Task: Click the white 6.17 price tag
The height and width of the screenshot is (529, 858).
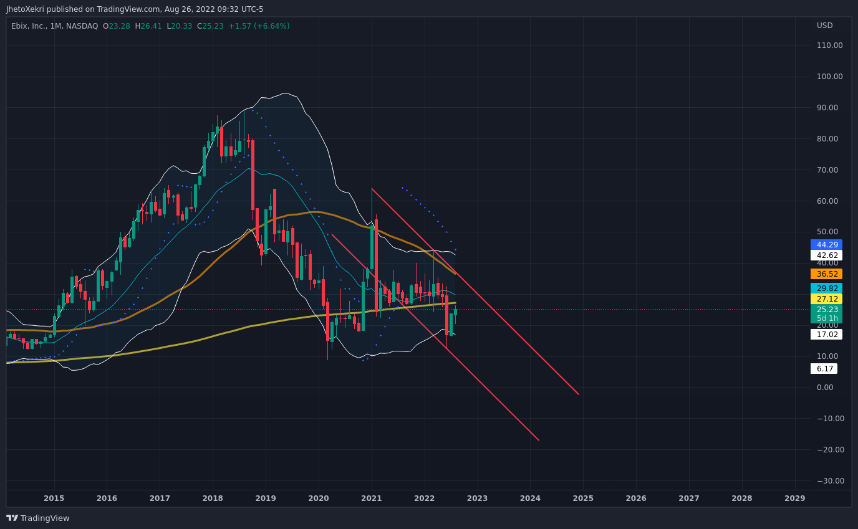Action: (x=824, y=369)
